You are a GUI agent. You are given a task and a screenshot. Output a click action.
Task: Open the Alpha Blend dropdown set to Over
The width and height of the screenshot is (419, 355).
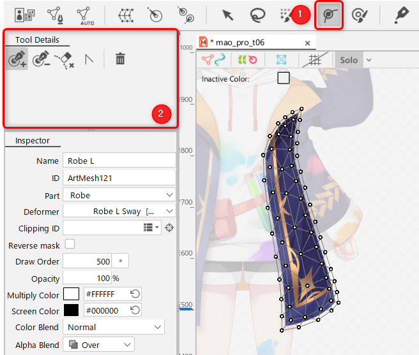[x=98, y=344]
